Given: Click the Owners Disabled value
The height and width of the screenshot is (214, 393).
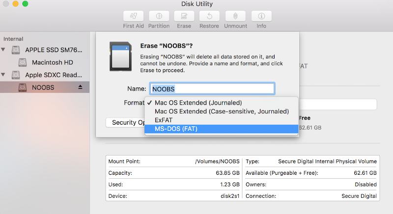Looking at the screenshot, I should pos(365,185).
